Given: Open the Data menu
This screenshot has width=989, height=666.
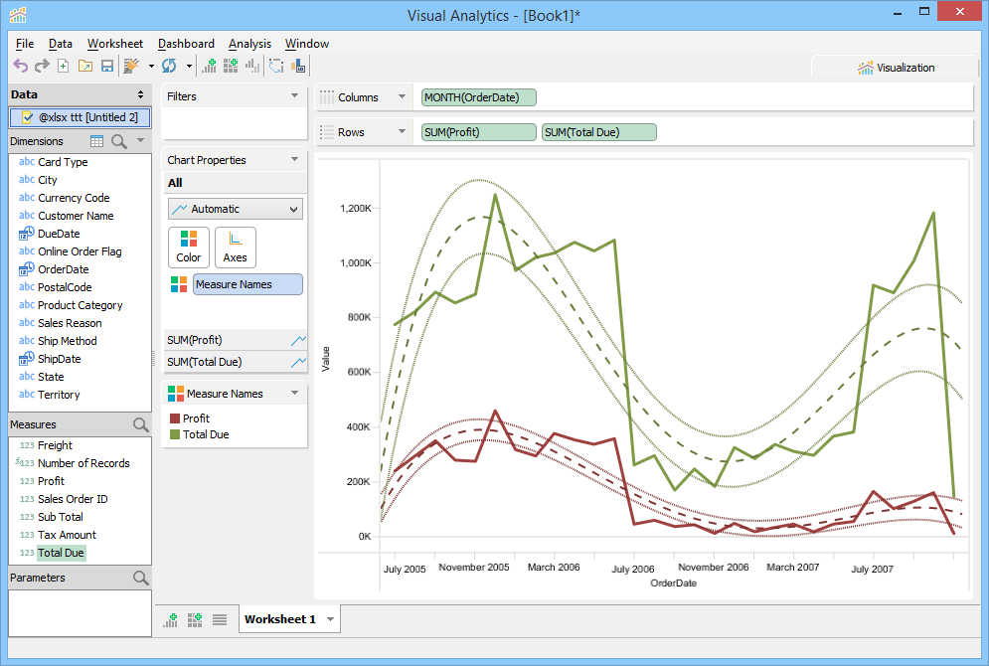Looking at the screenshot, I should (60, 44).
